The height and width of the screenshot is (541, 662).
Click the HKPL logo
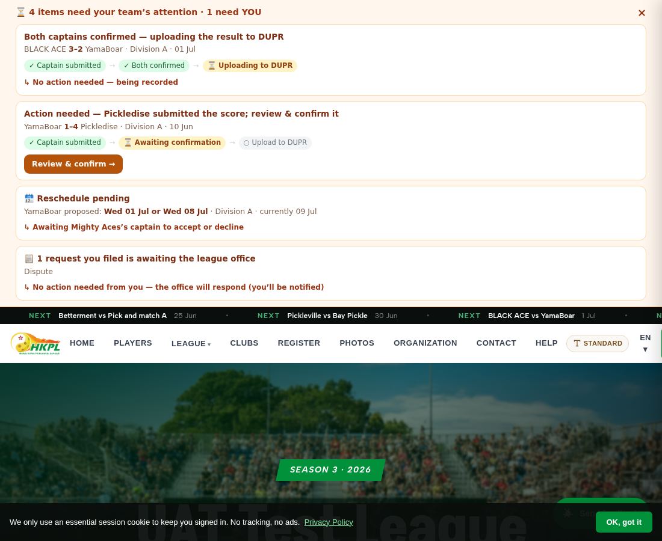point(36,343)
